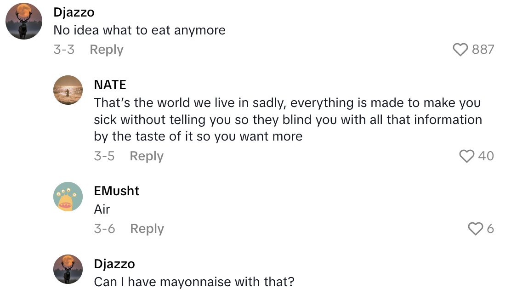Click the 40 like count on NATE's reply
This screenshot has width=511, height=294.
(487, 156)
